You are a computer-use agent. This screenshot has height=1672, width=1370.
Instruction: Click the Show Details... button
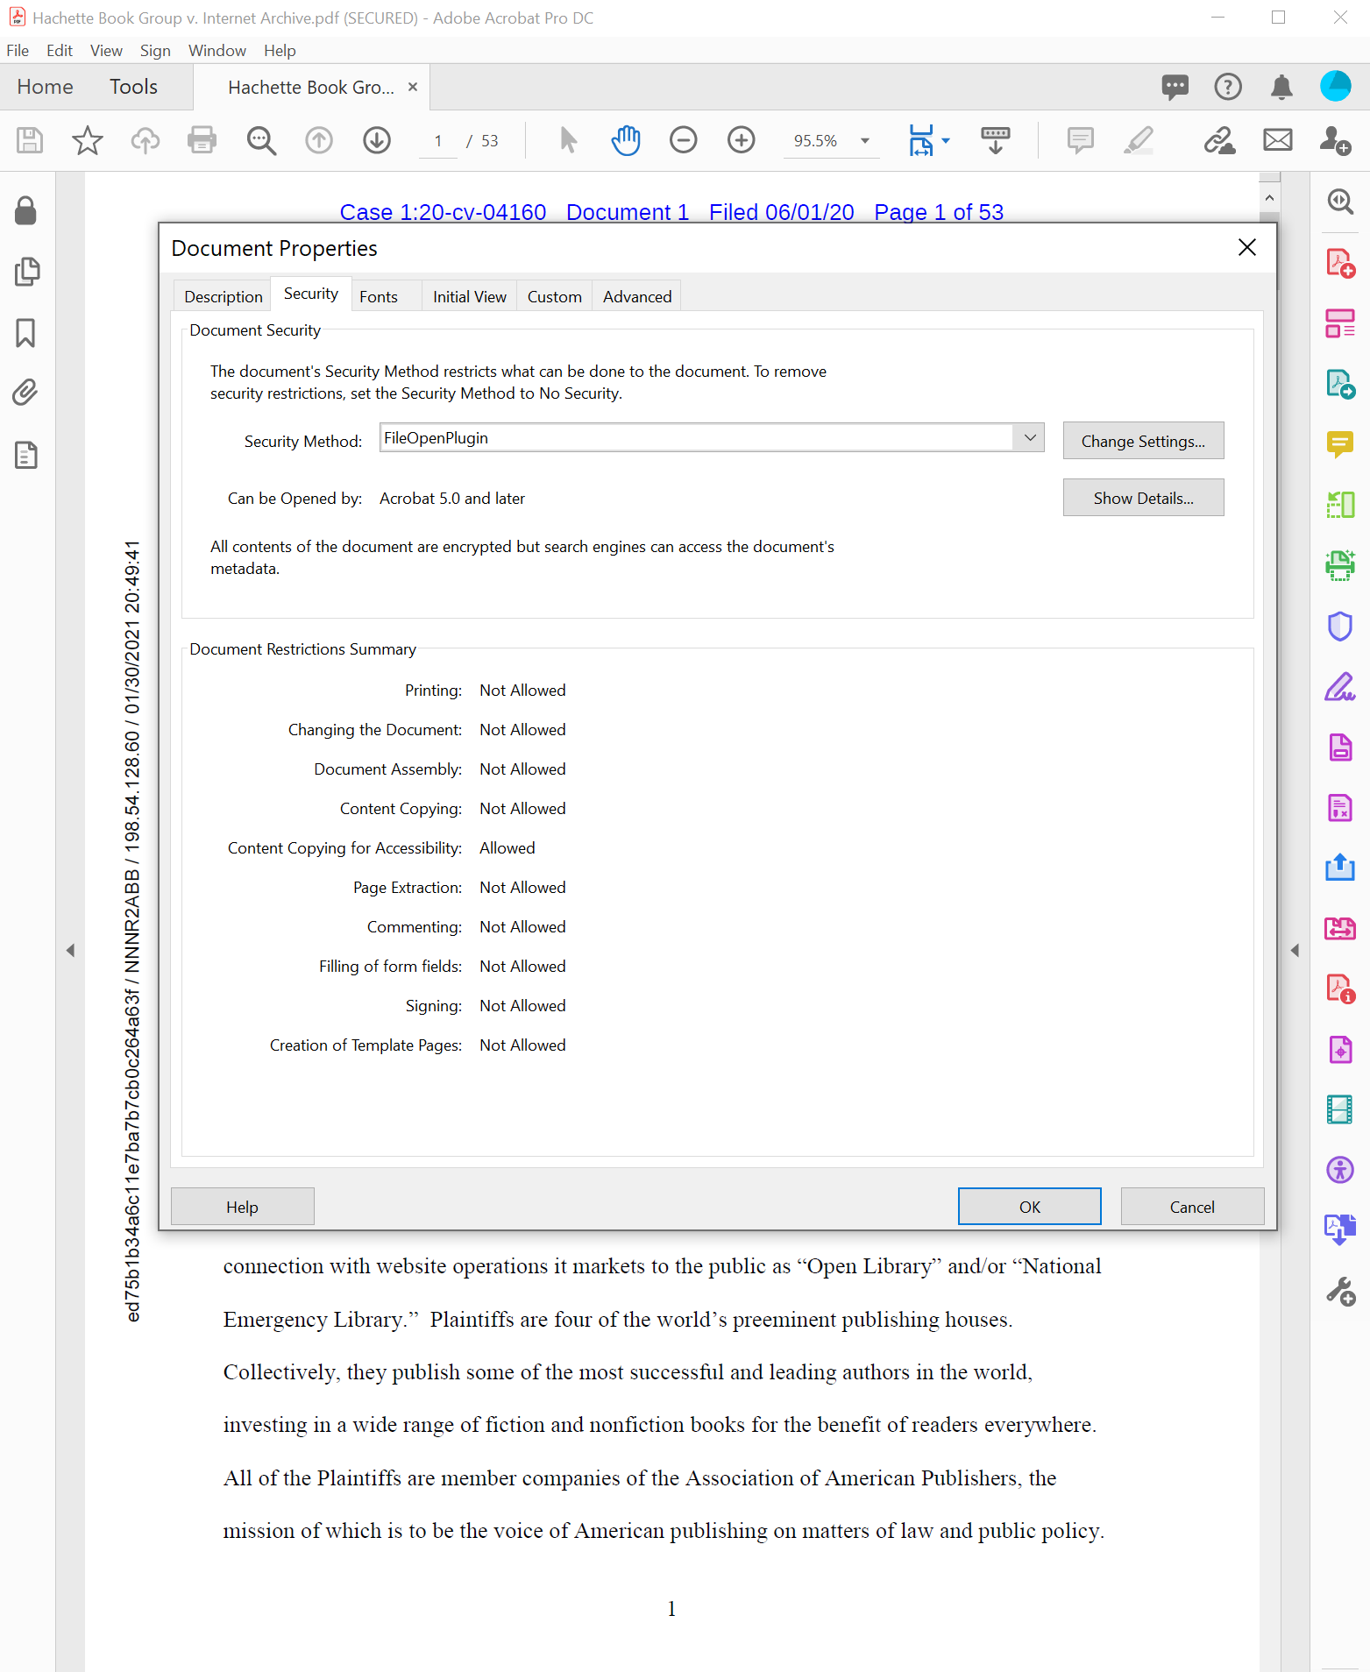click(1143, 498)
